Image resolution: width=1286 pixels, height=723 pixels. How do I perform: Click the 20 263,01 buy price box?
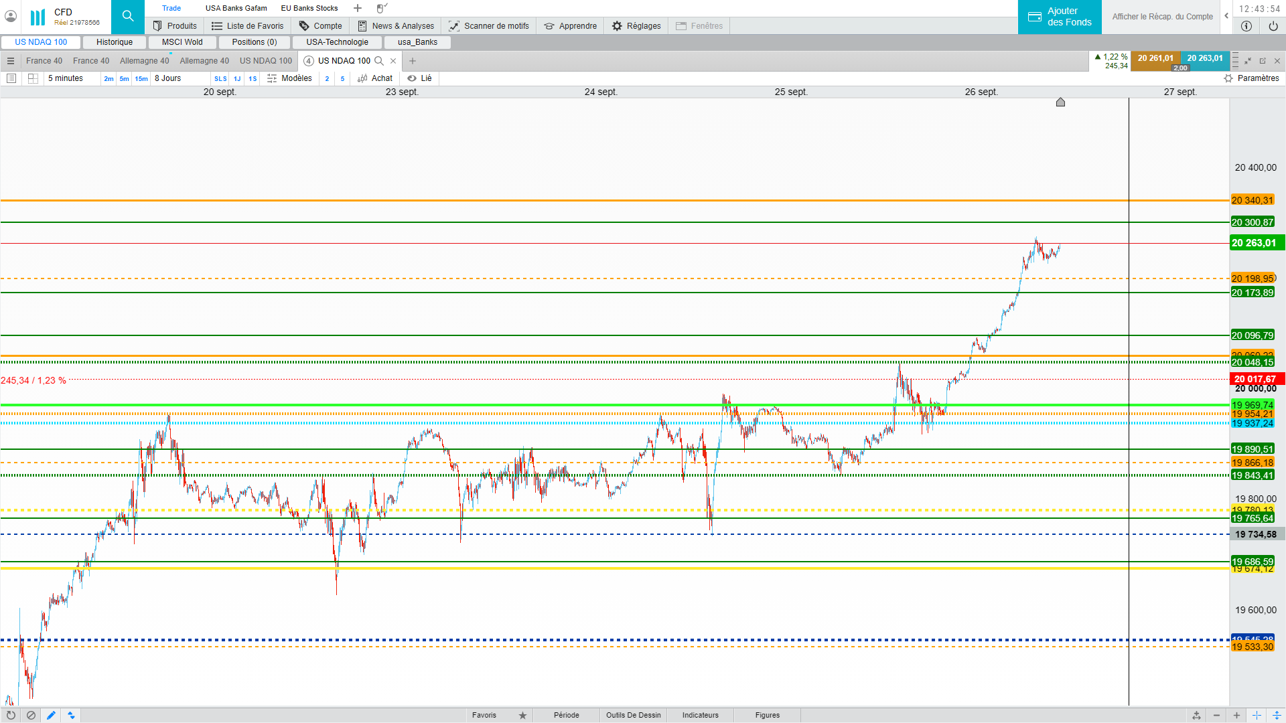(1204, 58)
